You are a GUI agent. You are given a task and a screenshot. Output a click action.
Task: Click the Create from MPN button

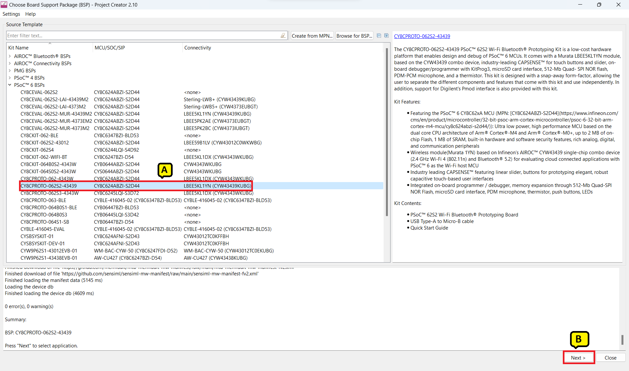[x=312, y=36]
